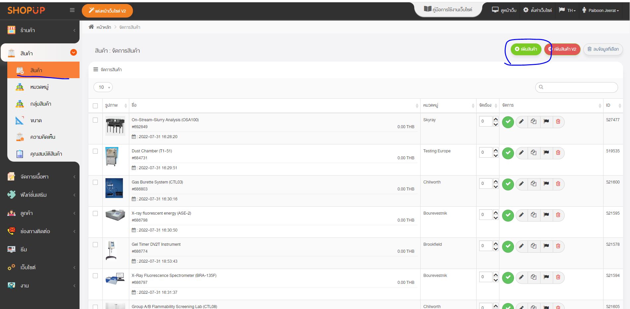The width and height of the screenshot is (630, 309).
Task: Check the box for Dust Chamber (T1-51)
Action: pos(95,151)
